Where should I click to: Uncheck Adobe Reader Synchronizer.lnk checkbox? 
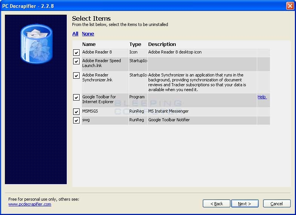click(x=76, y=76)
